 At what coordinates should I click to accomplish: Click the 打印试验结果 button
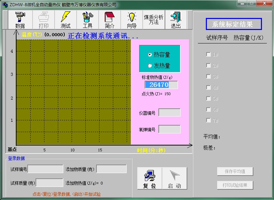tap(235, 185)
